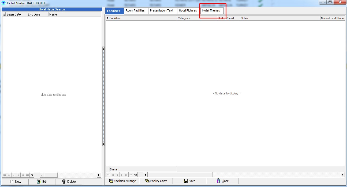Image resolution: width=347 pixels, height=187 pixels.
Task: Close the Hotel Media window
Action: pos(222,181)
